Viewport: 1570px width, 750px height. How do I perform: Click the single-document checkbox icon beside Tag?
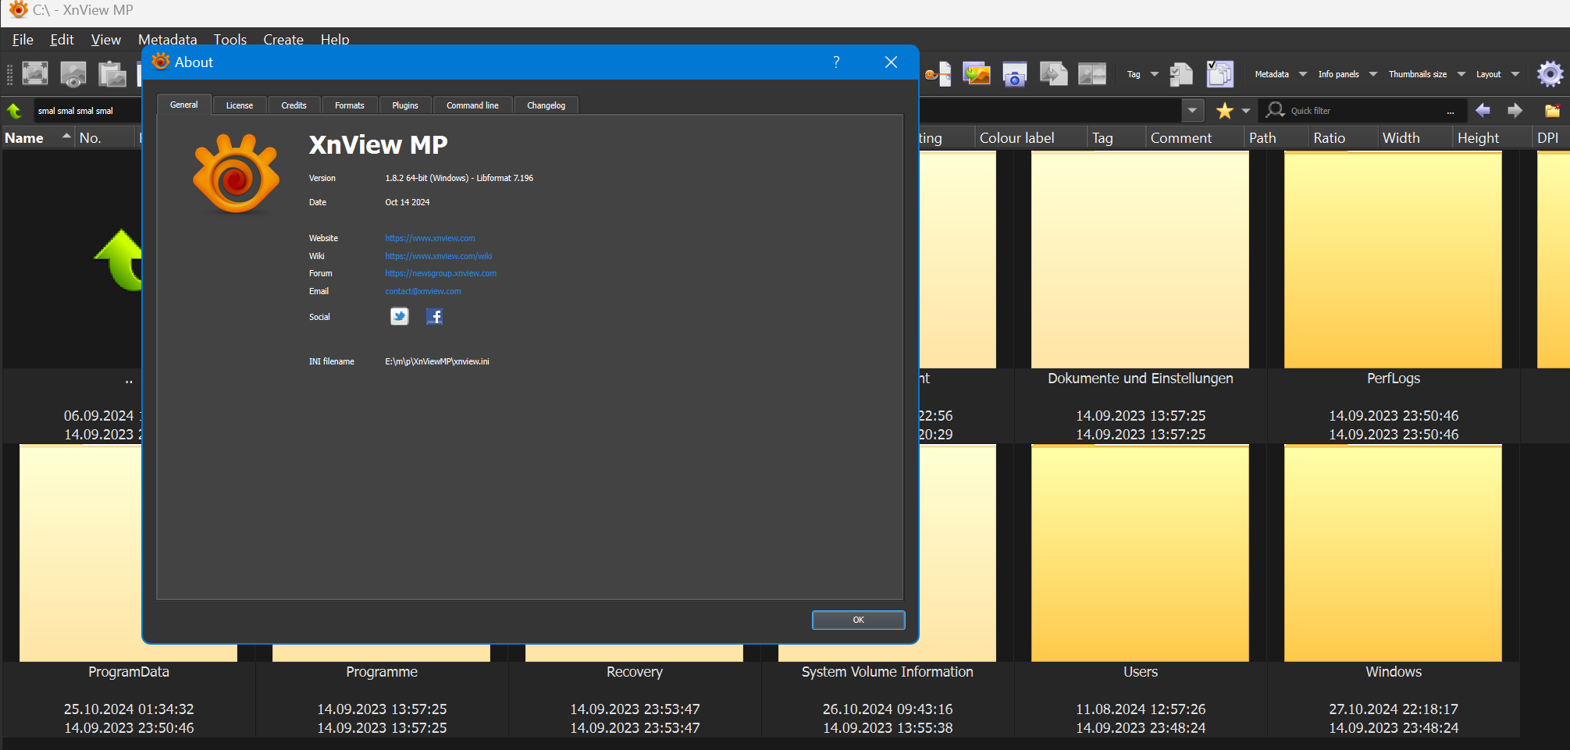1181,74
